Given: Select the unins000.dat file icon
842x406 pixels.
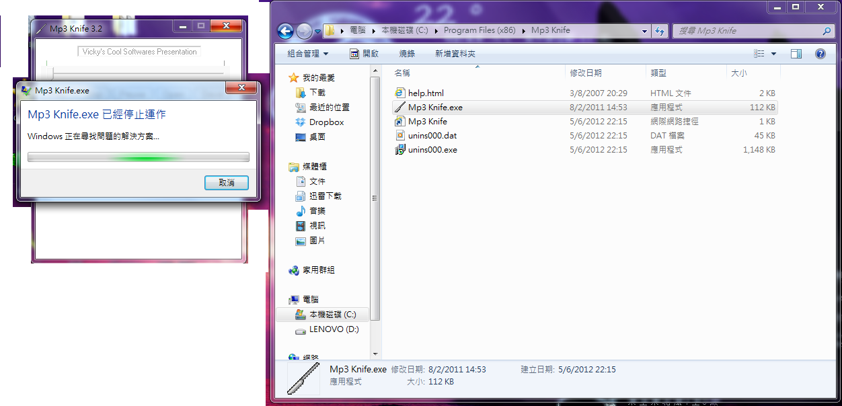Looking at the screenshot, I should click(400, 135).
